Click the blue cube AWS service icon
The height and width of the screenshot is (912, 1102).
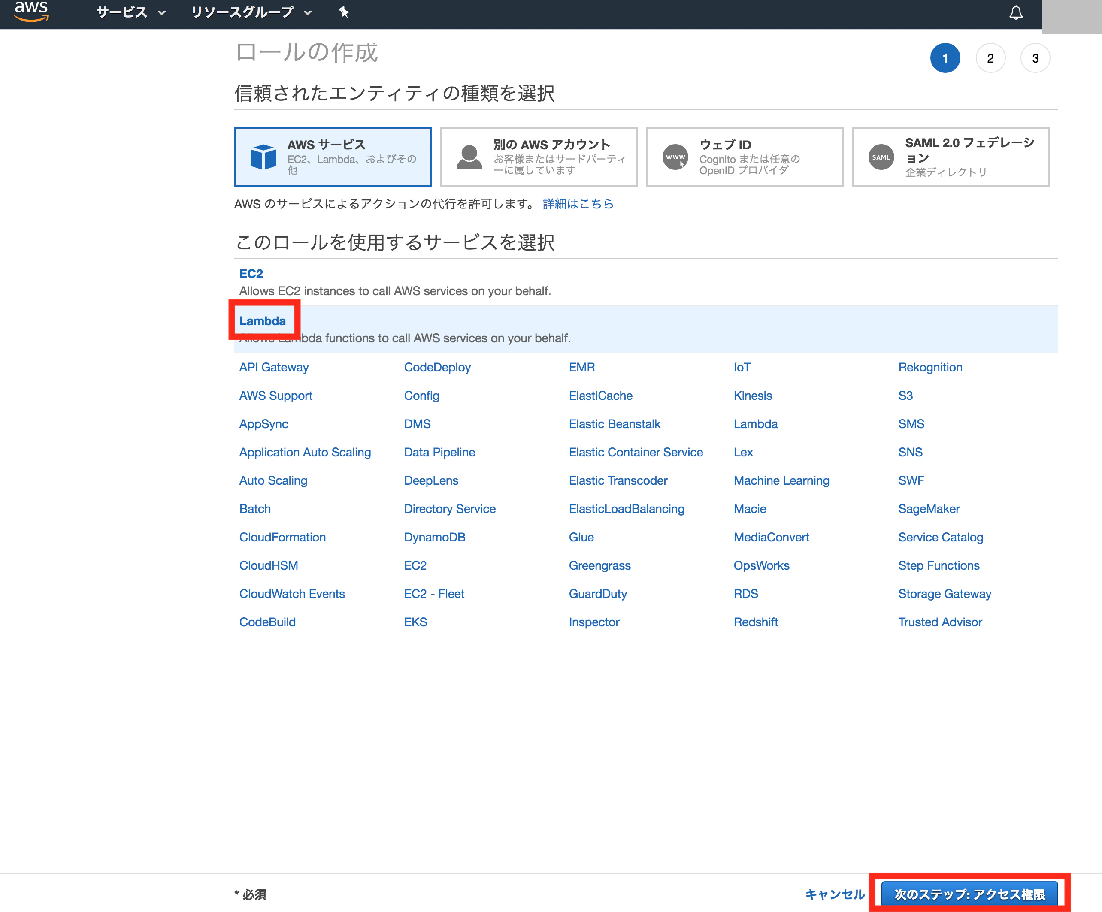[263, 157]
